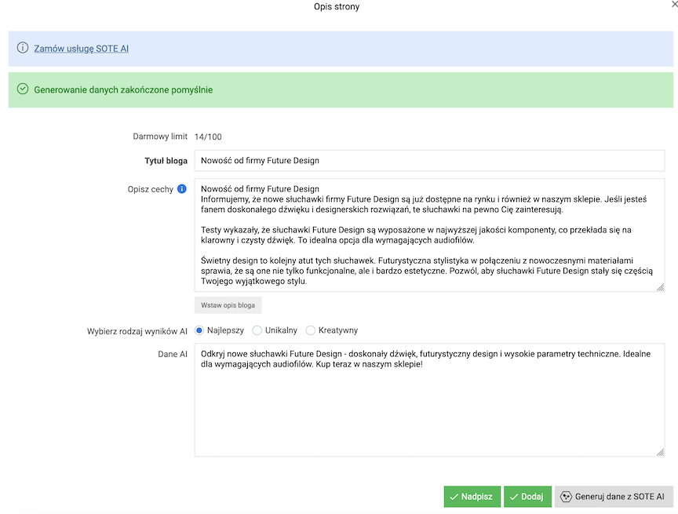Image resolution: width=678 pixels, height=514 pixels.
Task: Click the Generowanie danych zakończone pomyślnie message
Action: 123,90
